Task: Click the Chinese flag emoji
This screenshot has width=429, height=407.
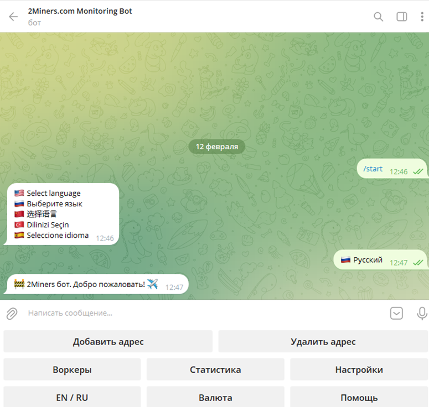Action: (19, 214)
